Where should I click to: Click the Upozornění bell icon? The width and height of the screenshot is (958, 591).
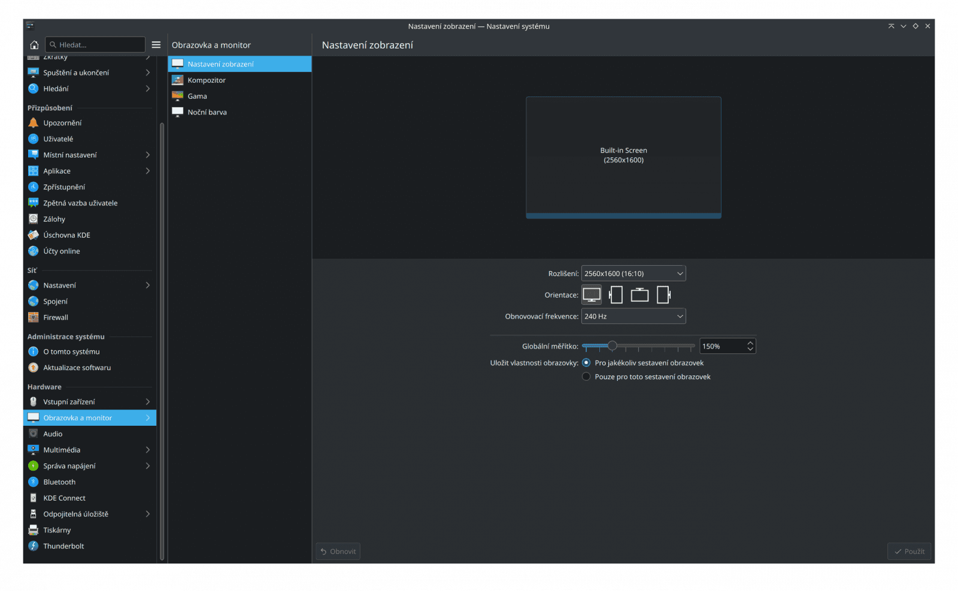(x=34, y=123)
